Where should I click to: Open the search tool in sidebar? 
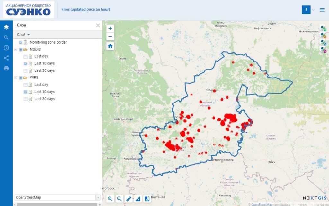pos(6,37)
